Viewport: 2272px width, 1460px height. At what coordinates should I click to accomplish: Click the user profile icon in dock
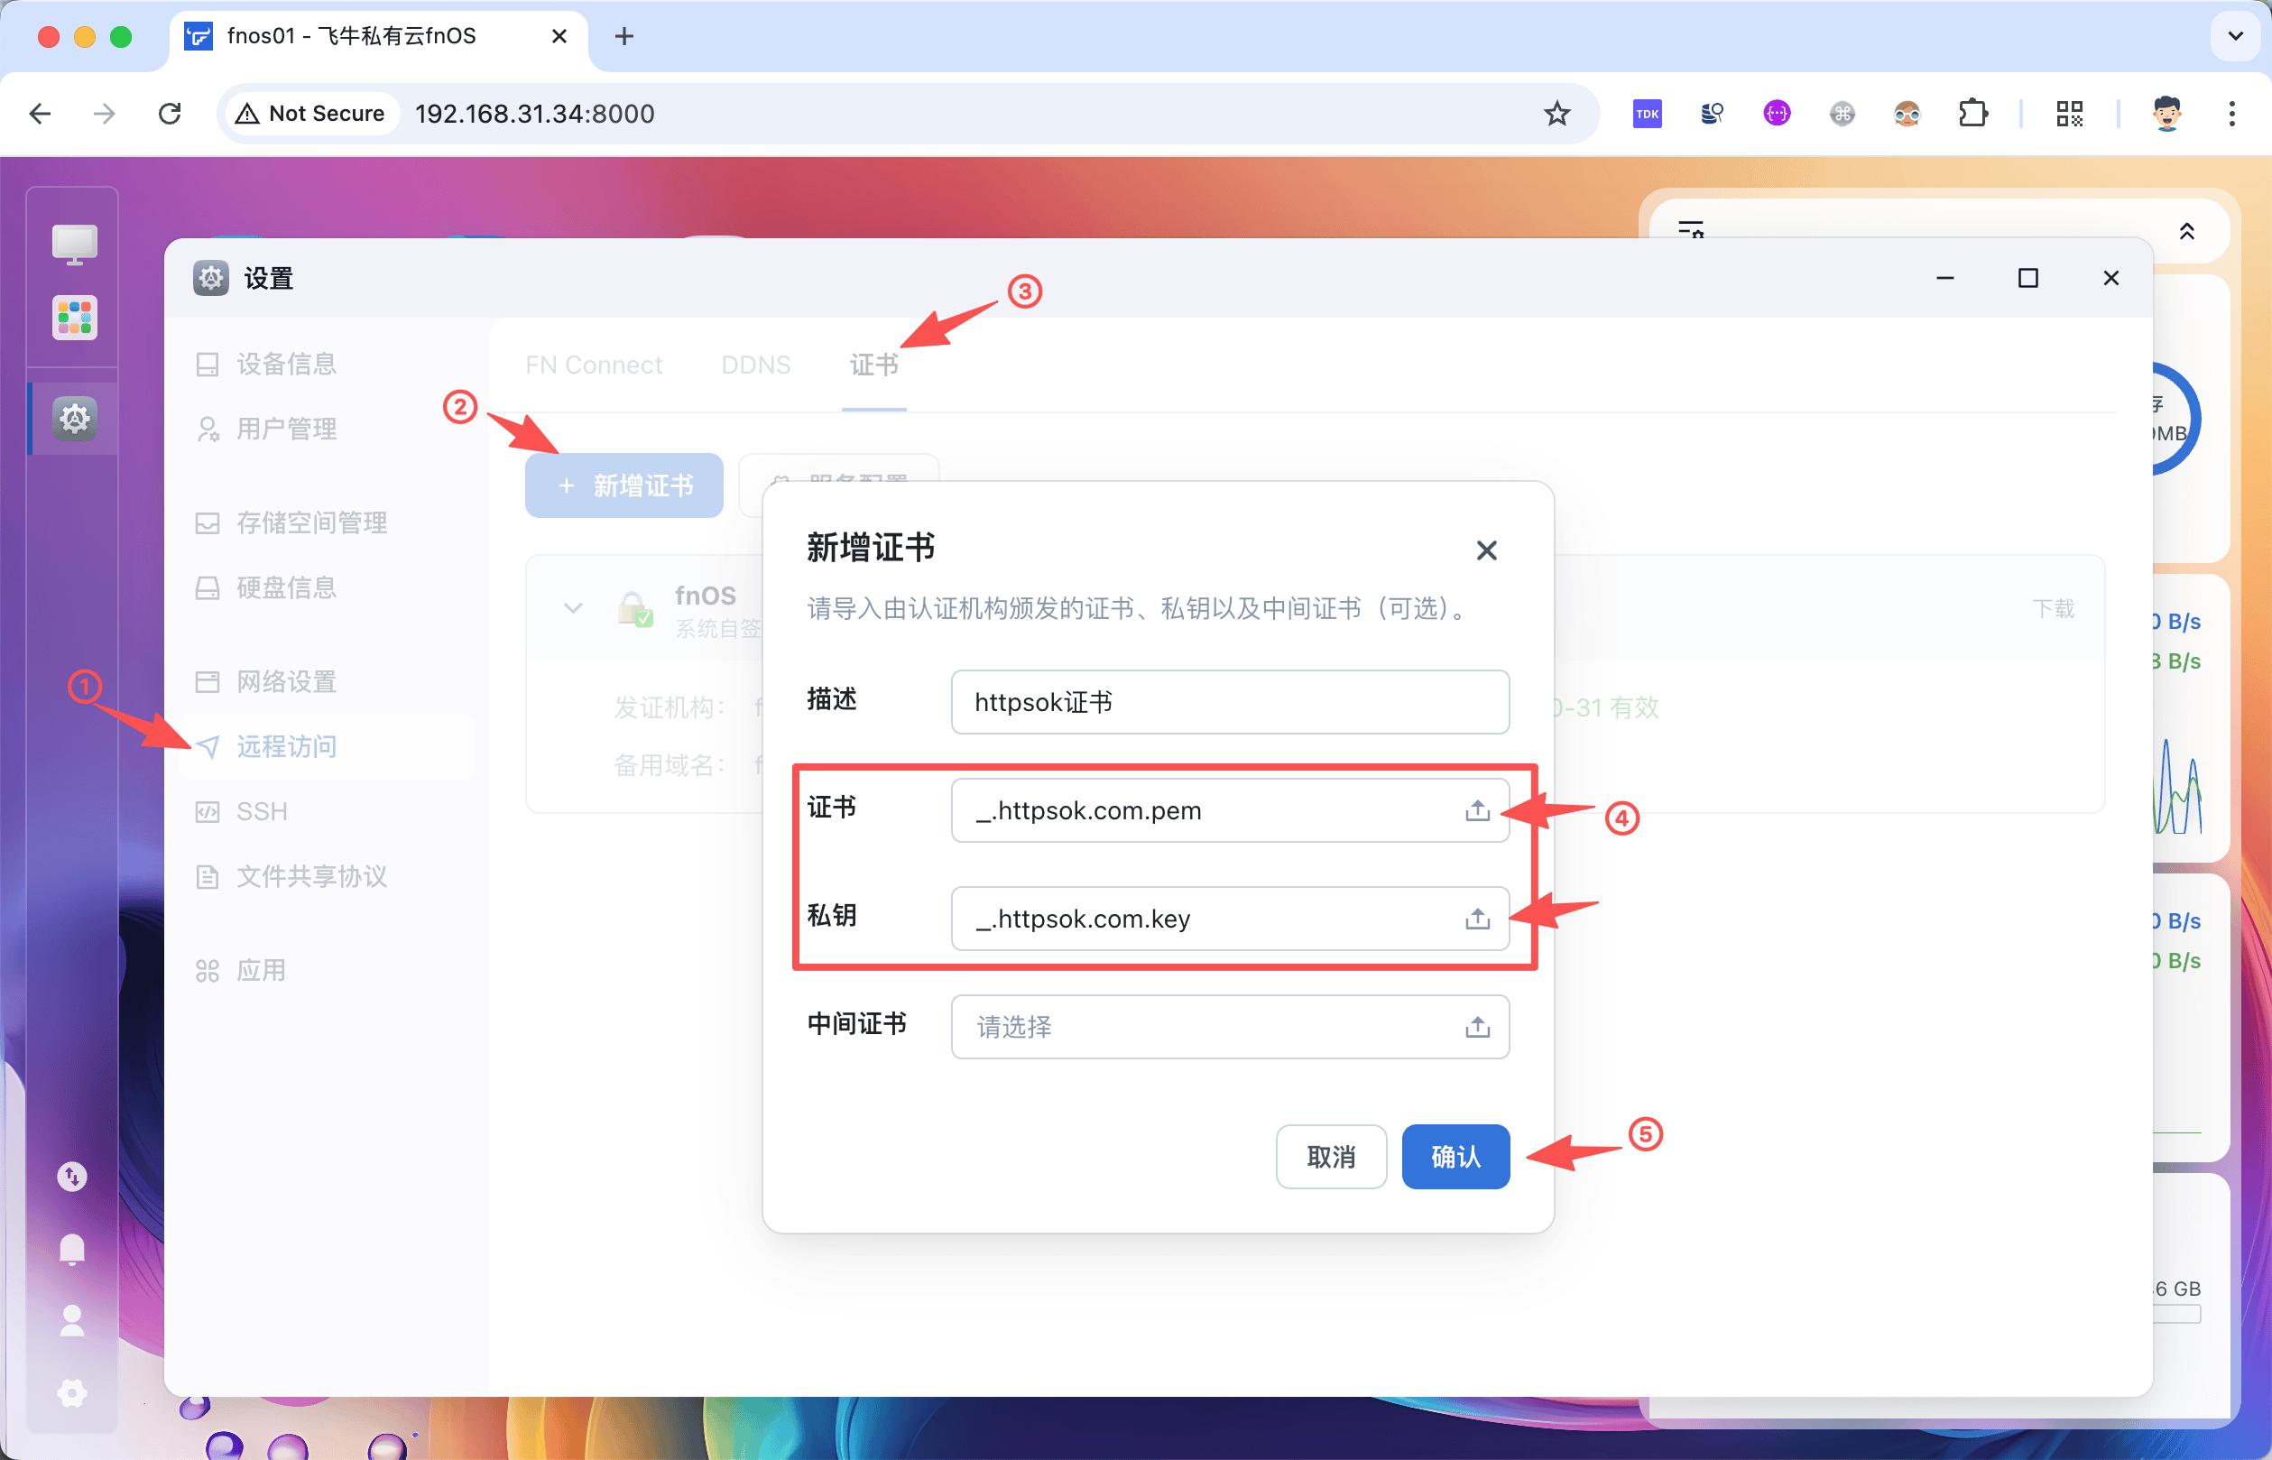tap(72, 1321)
